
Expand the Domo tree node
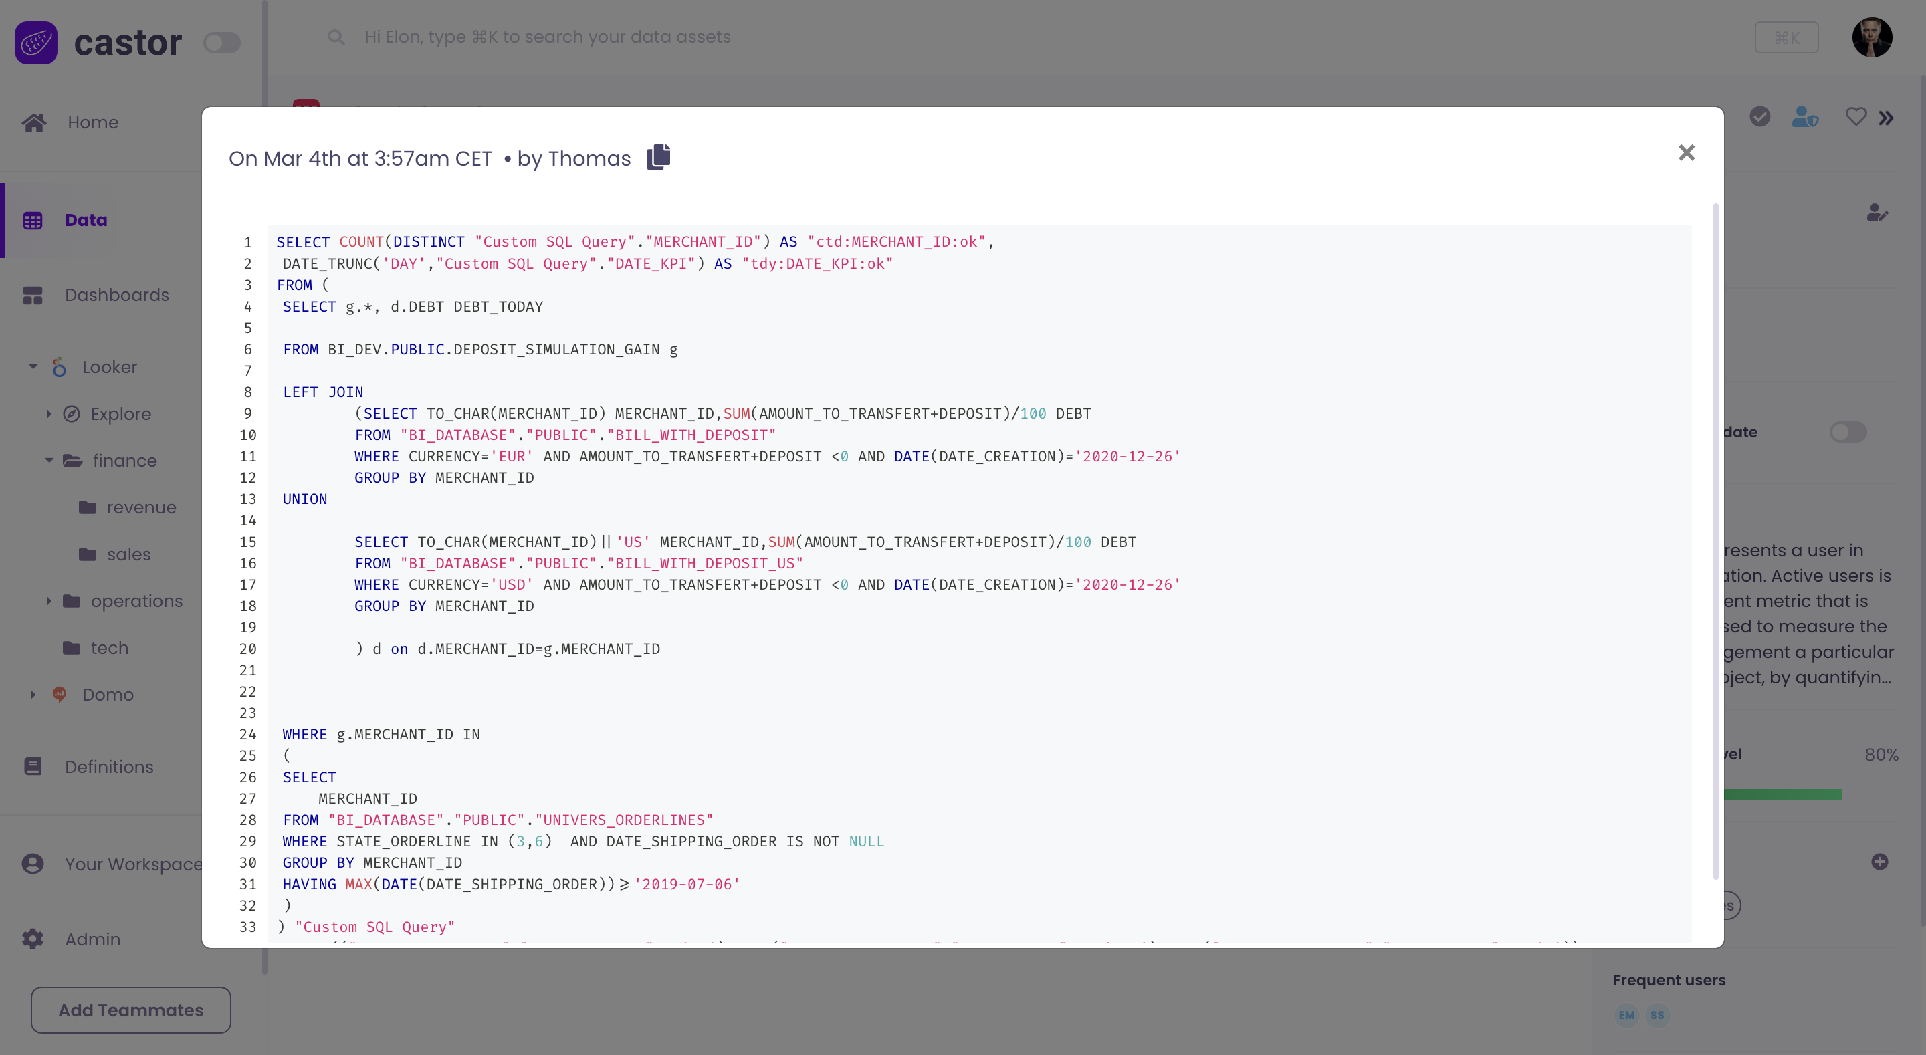point(33,694)
